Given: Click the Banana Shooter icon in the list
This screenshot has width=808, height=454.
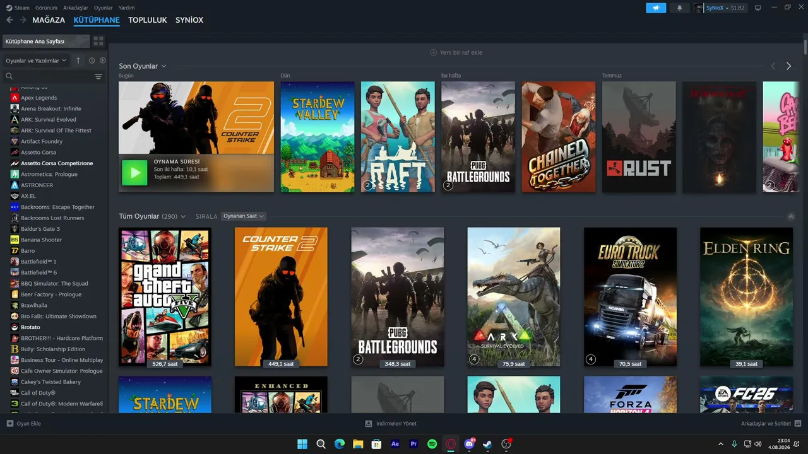Looking at the screenshot, I should point(15,240).
